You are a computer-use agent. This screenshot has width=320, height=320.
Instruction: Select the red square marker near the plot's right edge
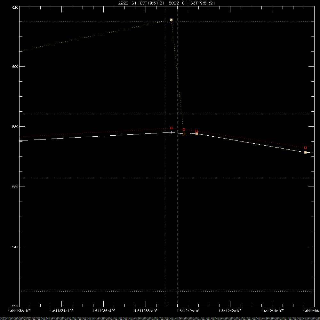click(306, 148)
